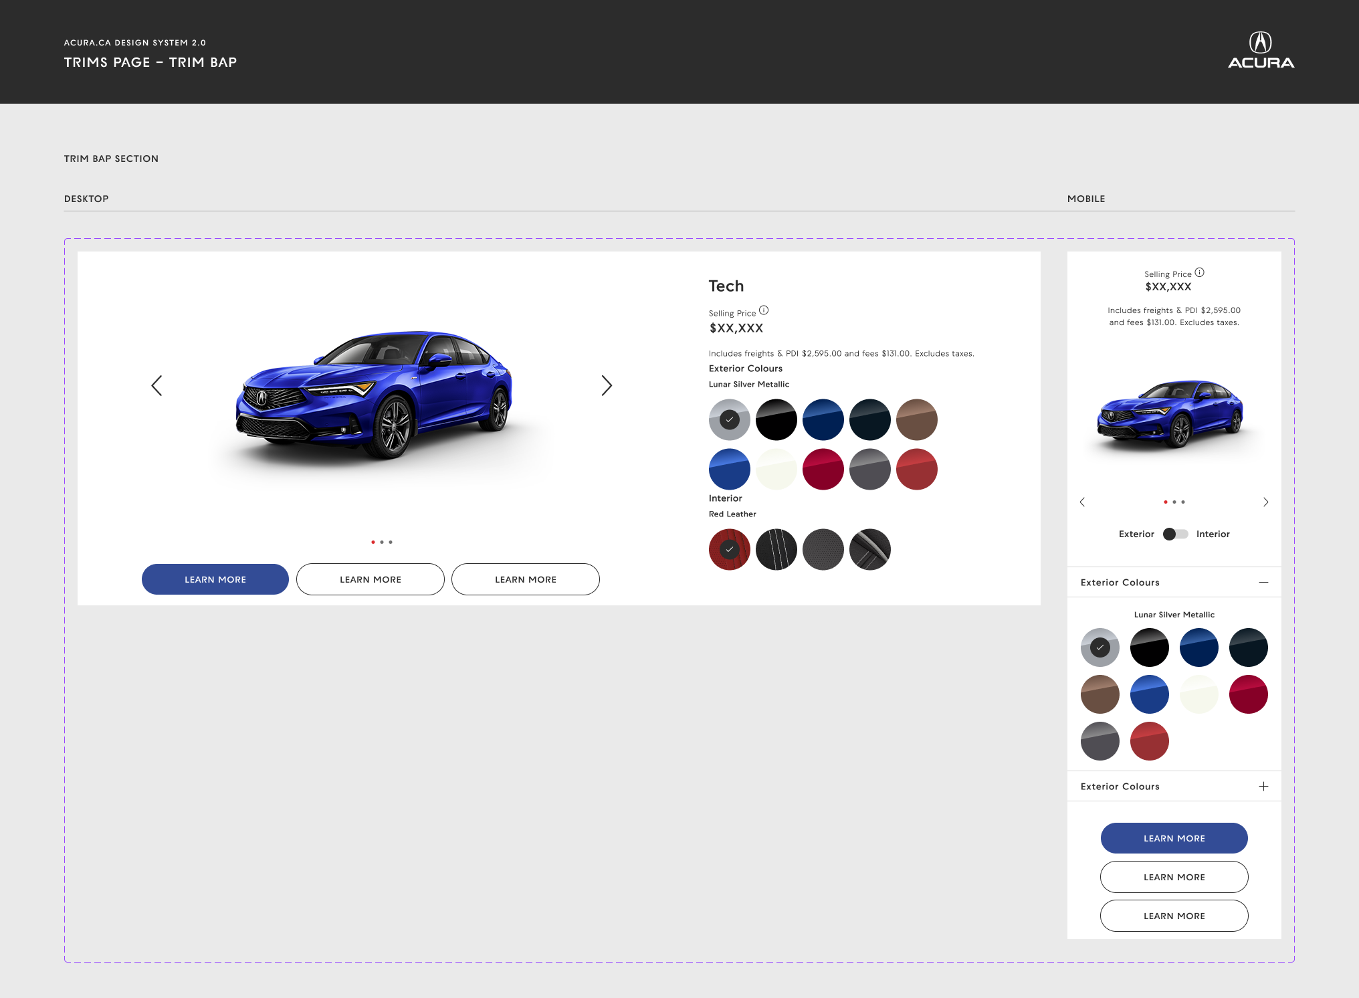Image resolution: width=1359 pixels, height=998 pixels.
Task: Collapse the Exterior Colours section with minus icon
Action: (x=1263, y=583)
